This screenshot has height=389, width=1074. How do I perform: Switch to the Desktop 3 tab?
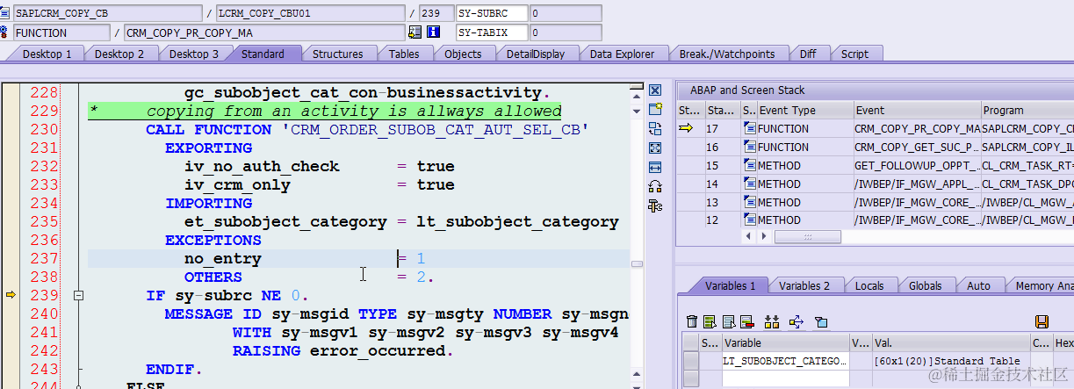(x=194, y=54)
